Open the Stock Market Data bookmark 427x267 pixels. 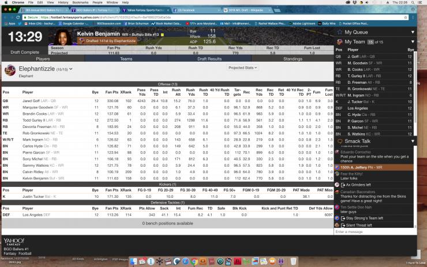[x=166, y=24]
